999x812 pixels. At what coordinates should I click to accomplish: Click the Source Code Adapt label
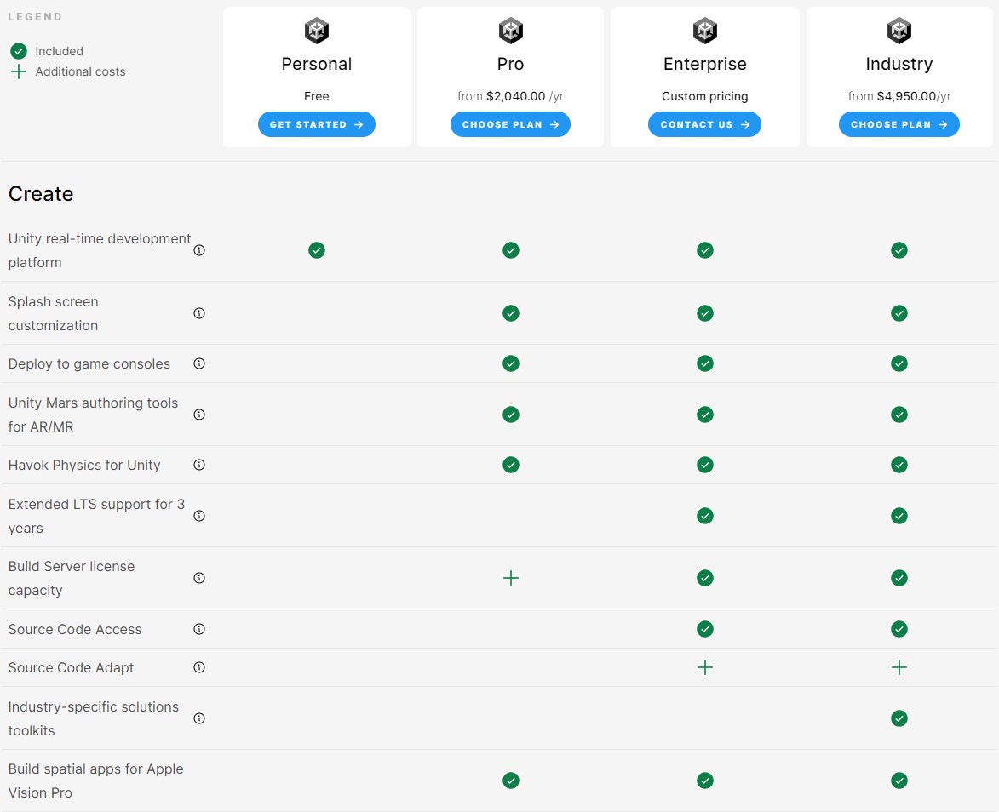(71, 667)
